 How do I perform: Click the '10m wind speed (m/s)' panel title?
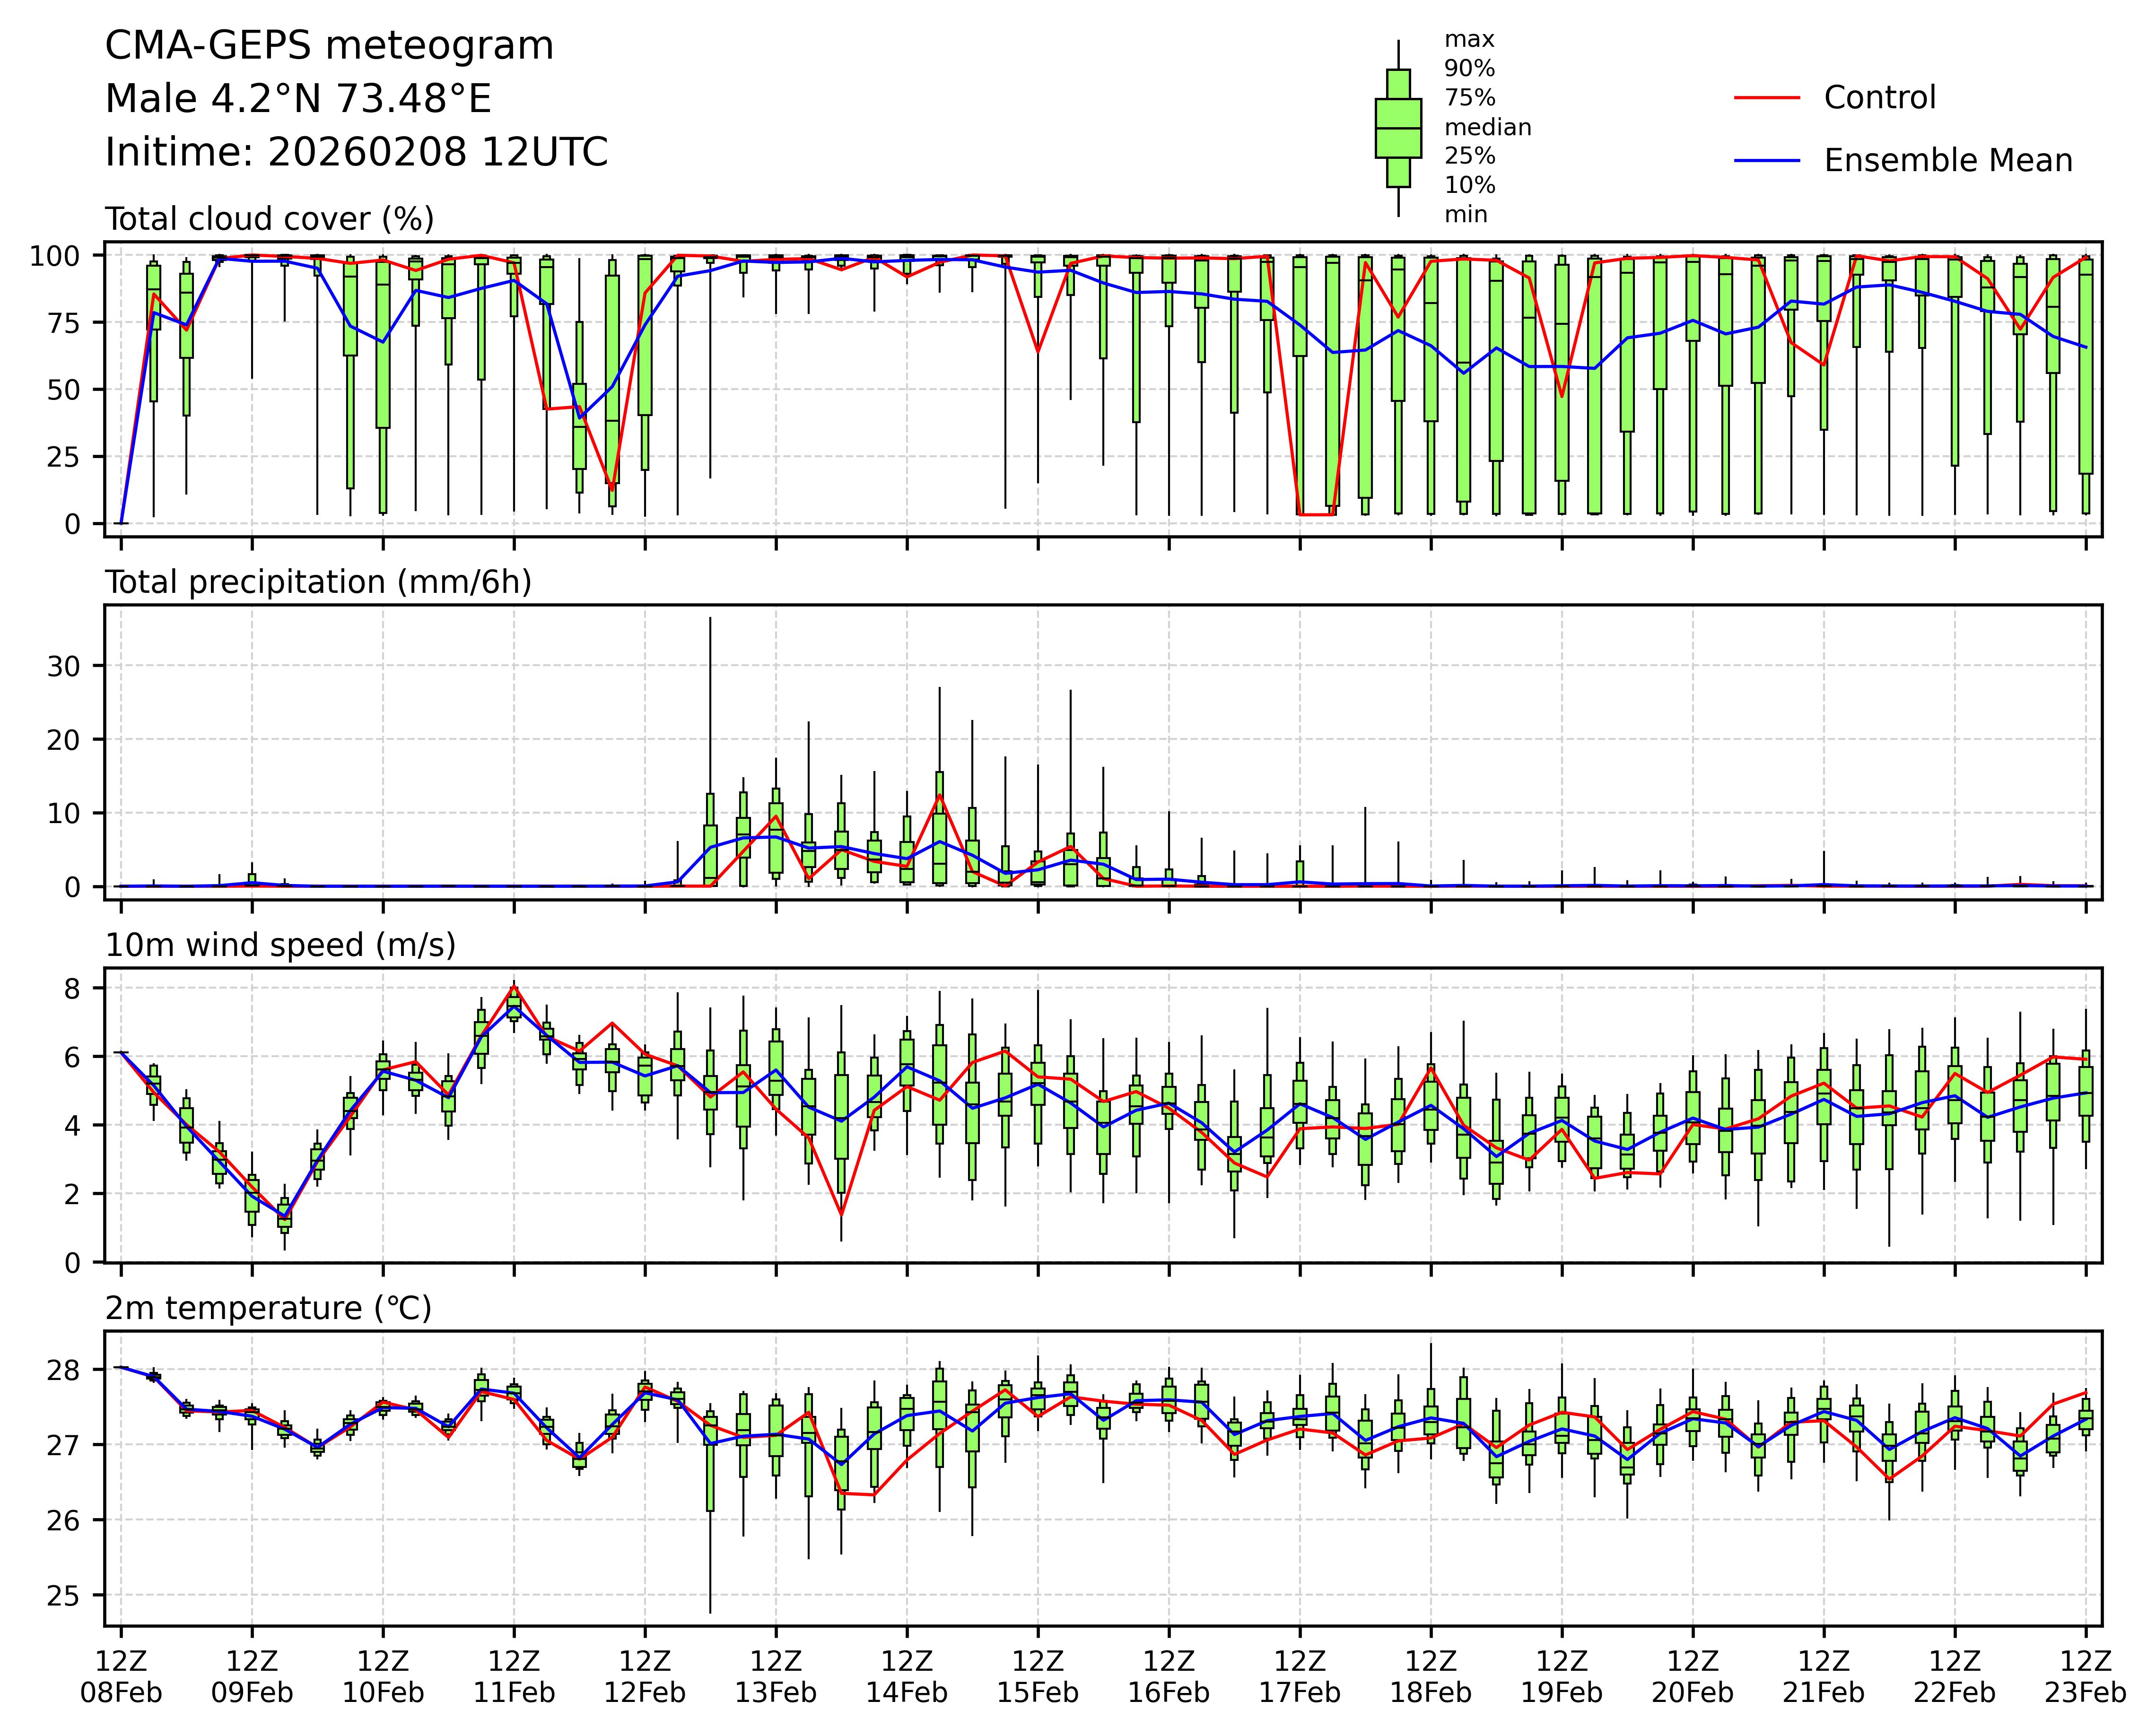280,945
